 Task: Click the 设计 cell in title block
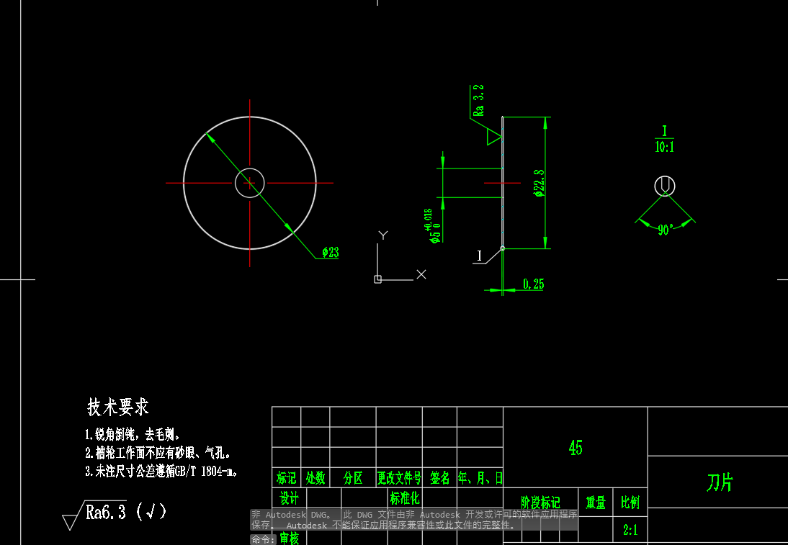pyautogui.click(x=287, y=497)
